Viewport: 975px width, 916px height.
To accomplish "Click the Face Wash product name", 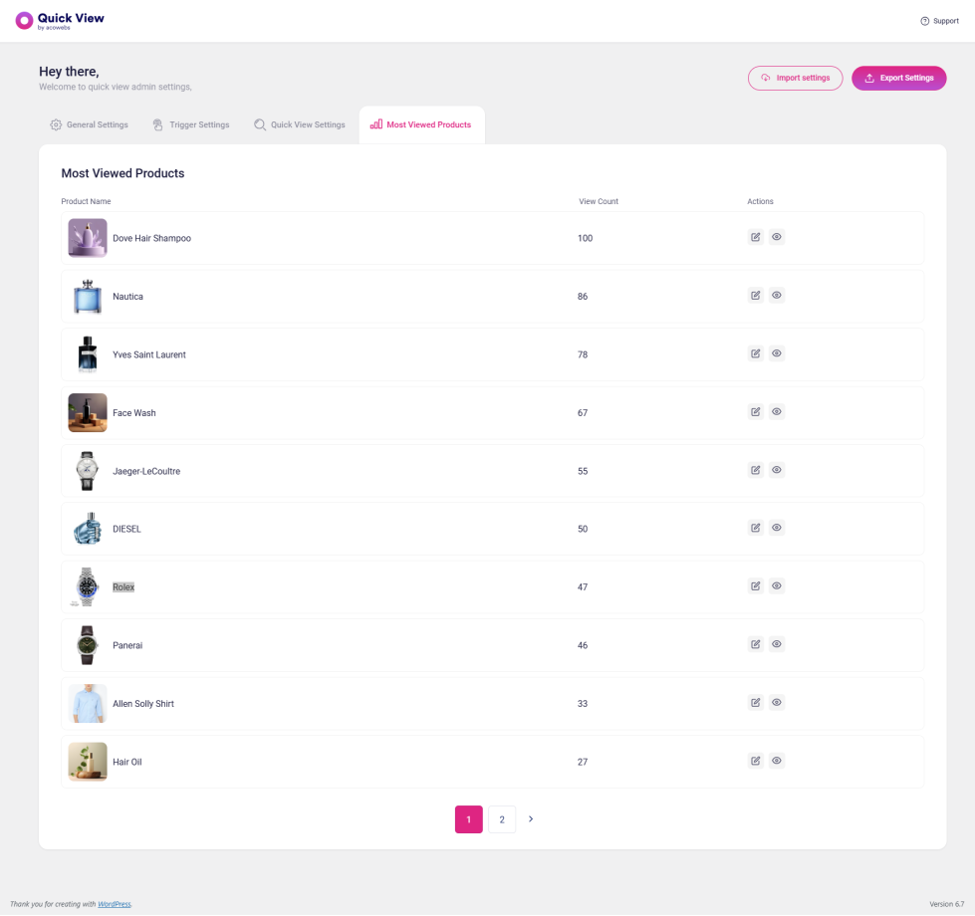I will coord(134,413).
